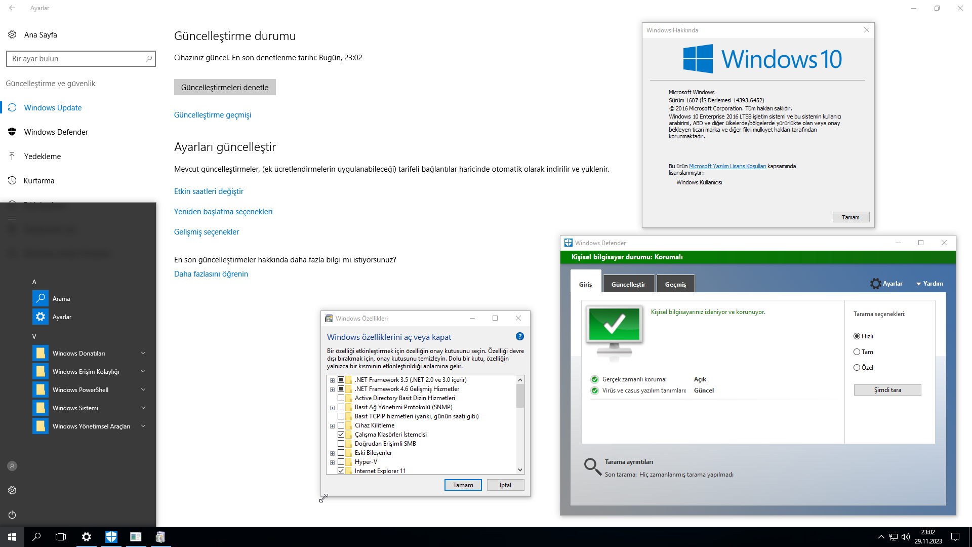Click Güncelleştirmeleri denetle button
The image size is (972, 547).
(225, 87)
